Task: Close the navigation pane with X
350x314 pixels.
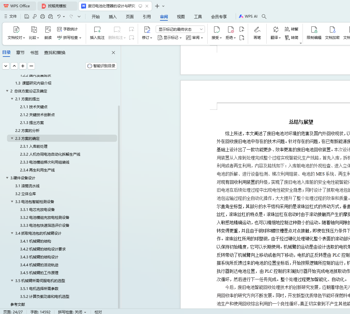Action: click(x=113, y=53)
